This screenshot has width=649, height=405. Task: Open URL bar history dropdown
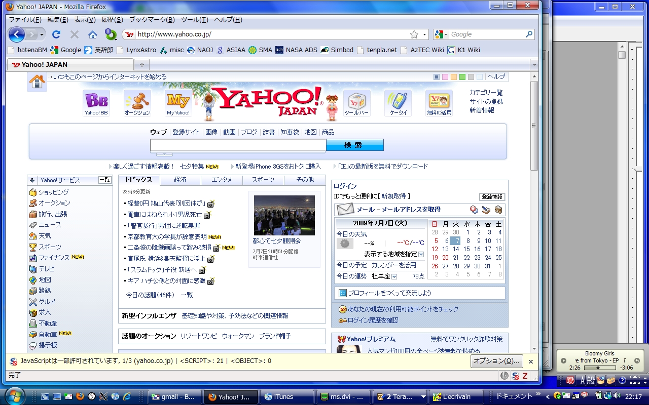pyautogui.click(x=424, y=34)
